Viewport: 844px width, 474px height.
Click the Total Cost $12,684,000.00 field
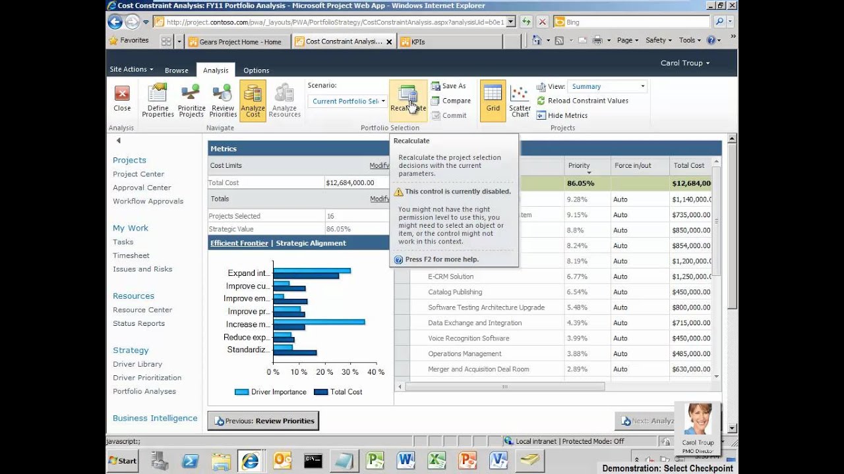(x=357, y=183)
